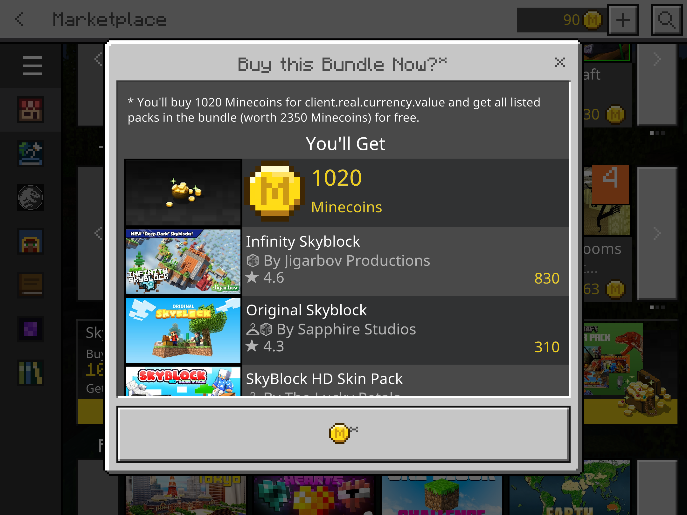Go back from the Marketplace
This screenshot has height=515, width=687.
click(20, 19)
